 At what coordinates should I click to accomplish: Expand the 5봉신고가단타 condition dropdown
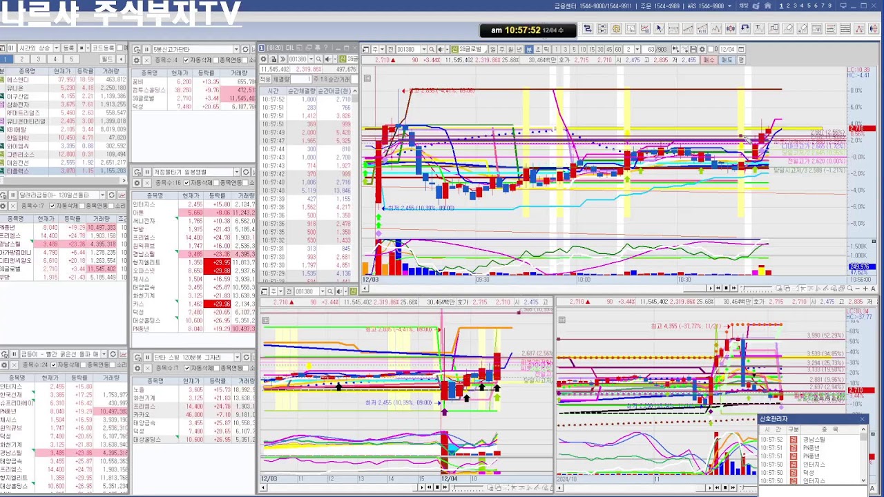point(236,50)
